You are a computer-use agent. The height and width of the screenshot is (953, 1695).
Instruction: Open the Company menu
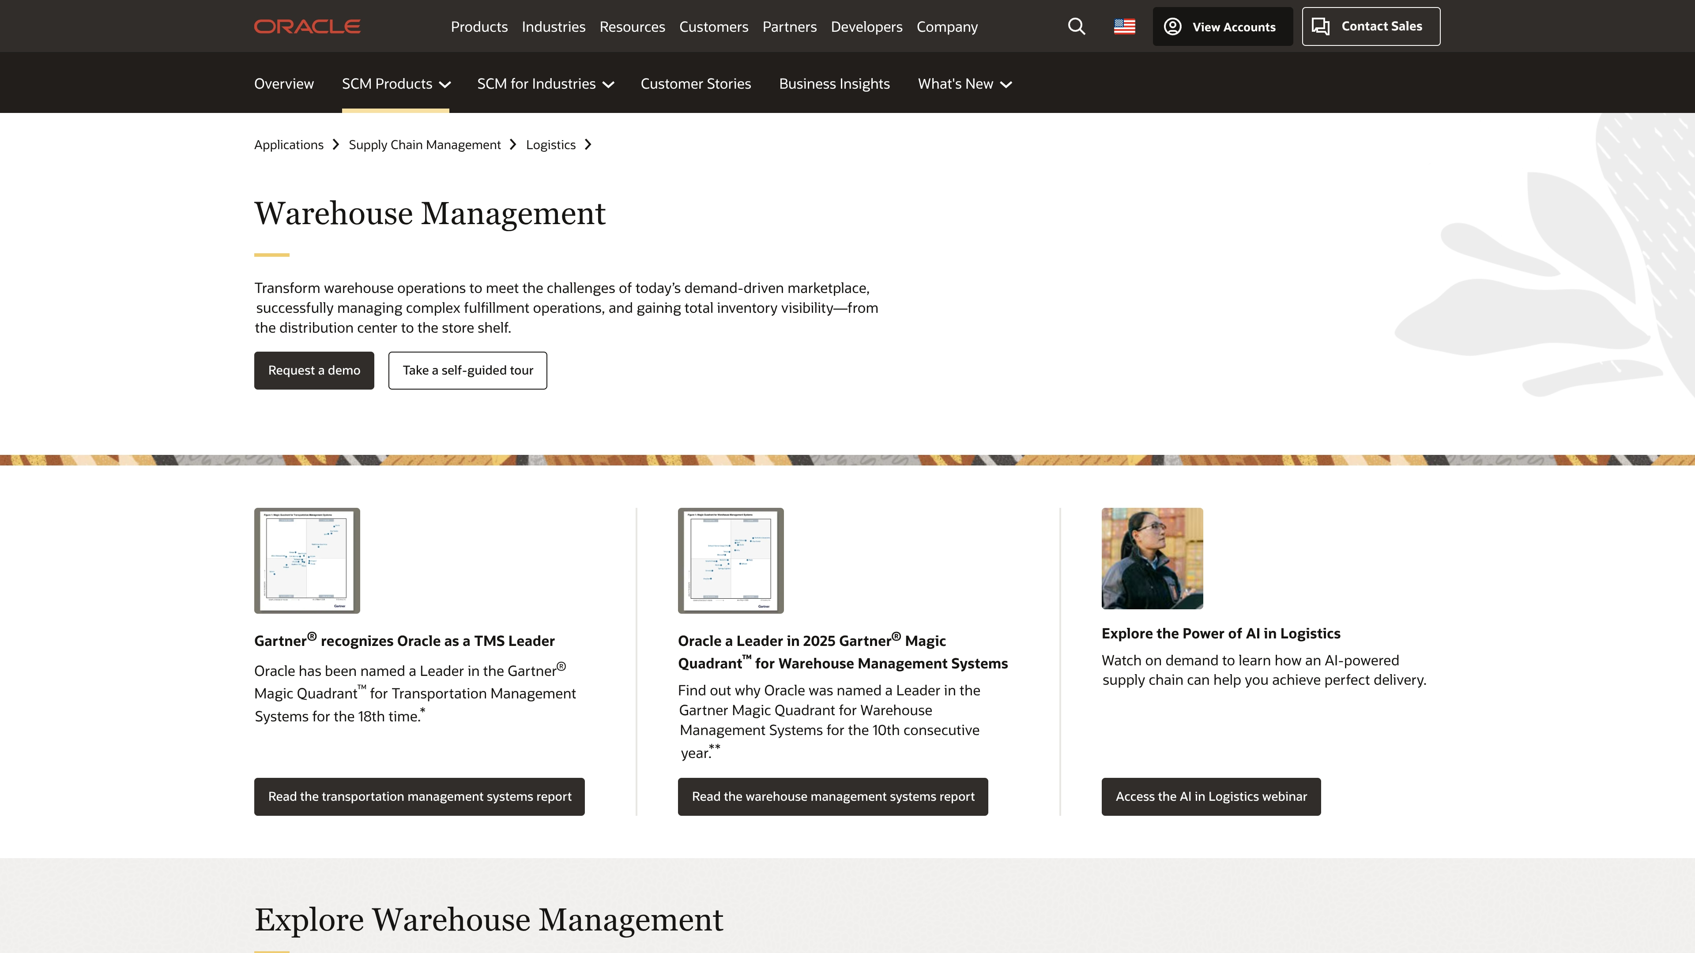[947, 27]
